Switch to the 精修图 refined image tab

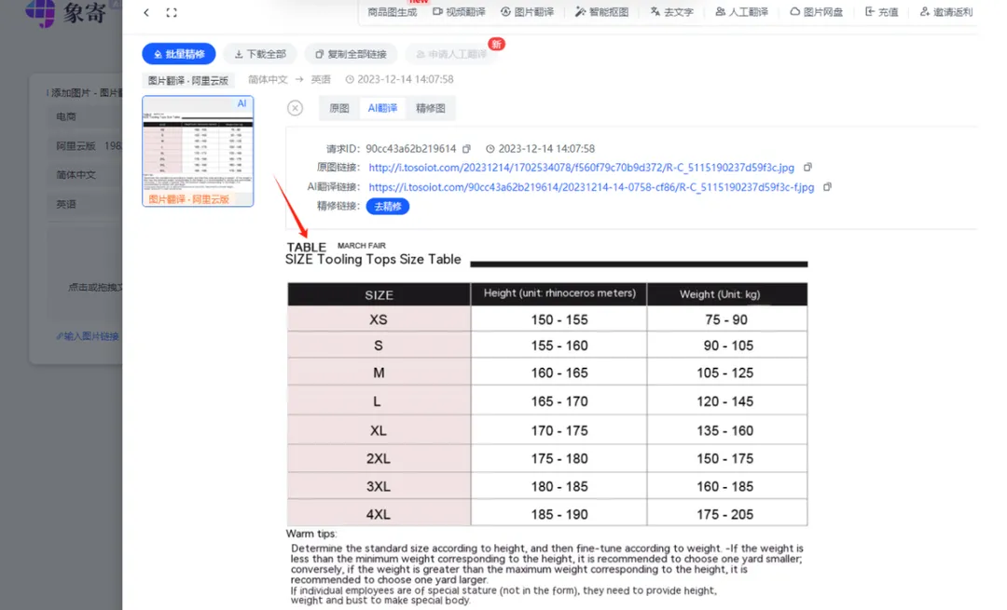(430, 108)
